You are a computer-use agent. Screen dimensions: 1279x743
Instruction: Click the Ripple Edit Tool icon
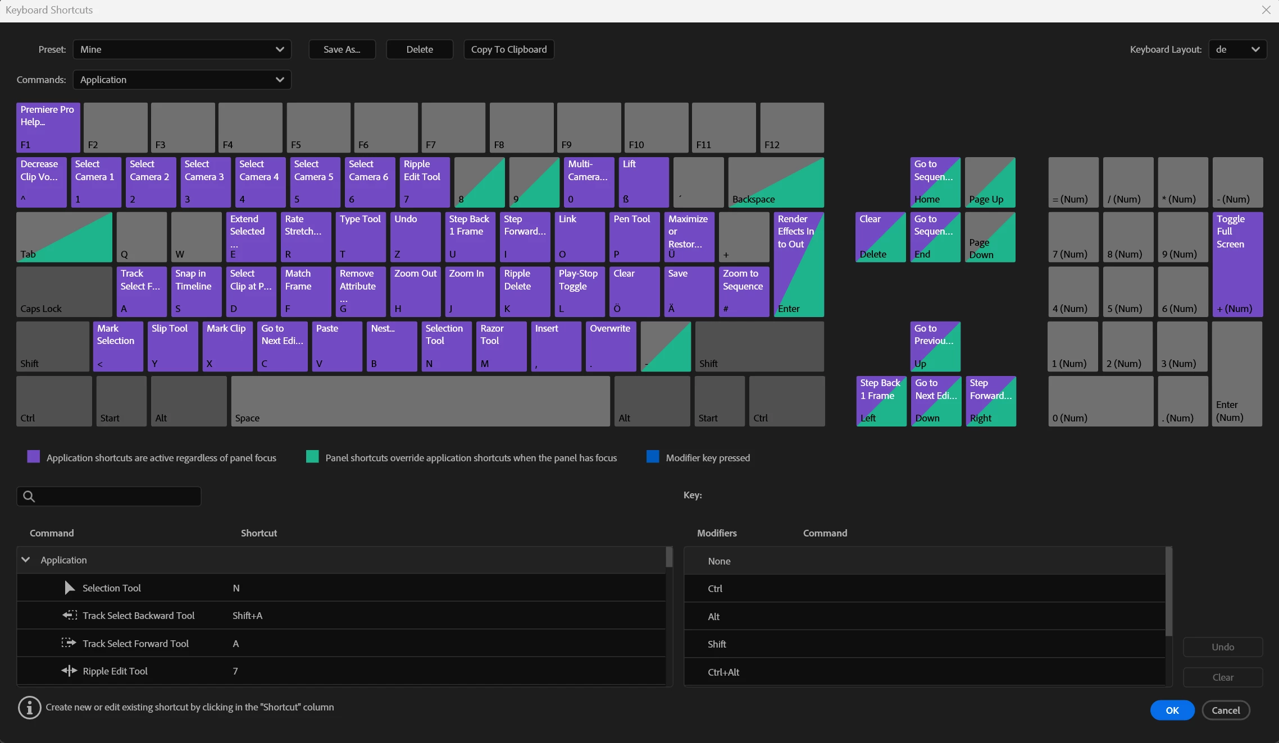point(69,671)
